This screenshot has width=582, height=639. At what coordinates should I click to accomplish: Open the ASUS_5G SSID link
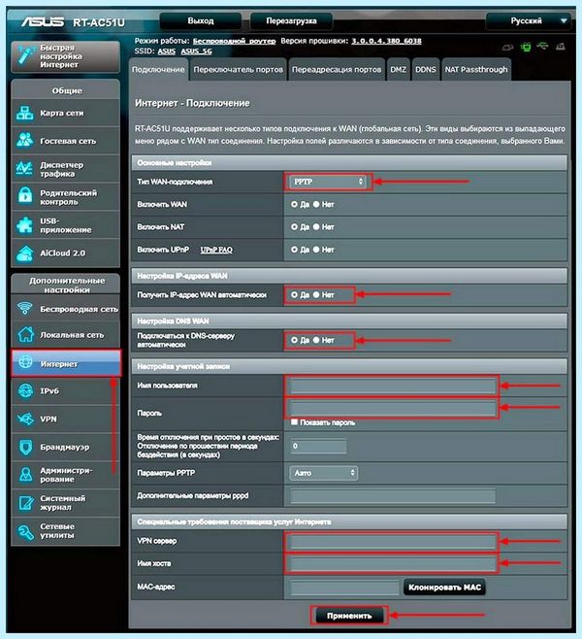pyautogui.click(x=196, y=51)
